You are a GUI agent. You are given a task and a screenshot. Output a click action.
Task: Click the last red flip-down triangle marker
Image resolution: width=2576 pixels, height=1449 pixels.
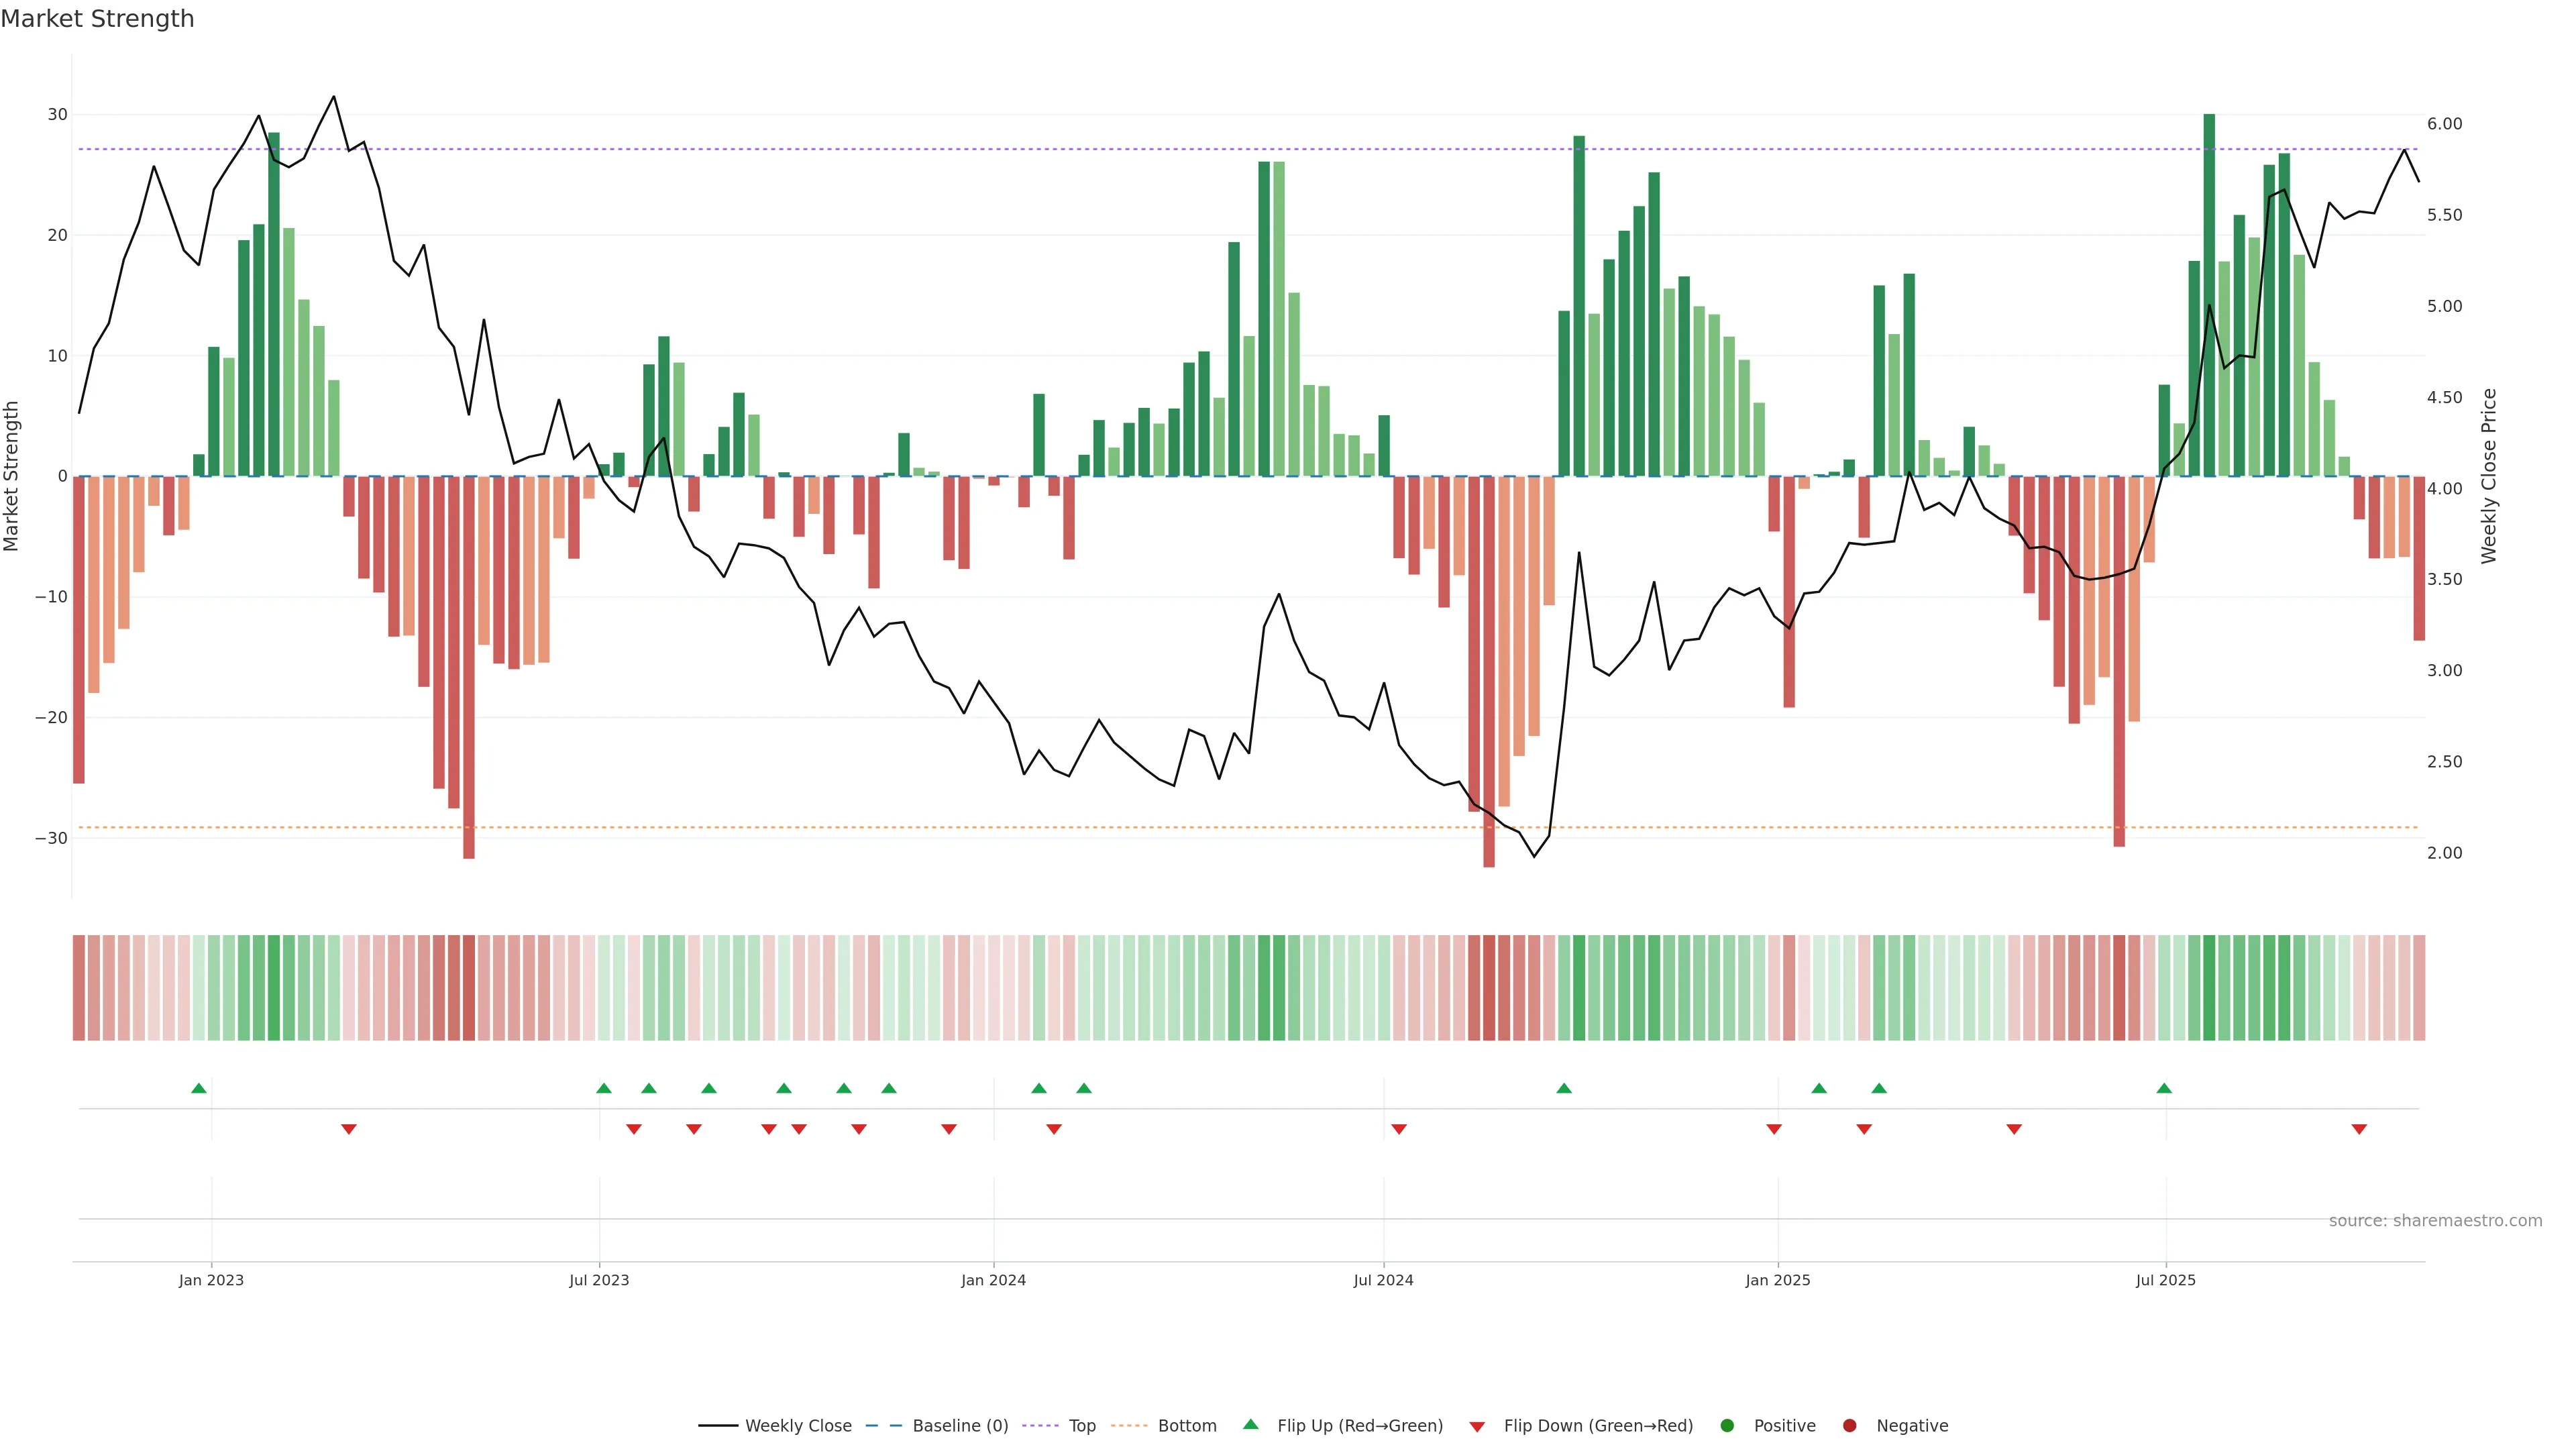click(2359, 1129)
